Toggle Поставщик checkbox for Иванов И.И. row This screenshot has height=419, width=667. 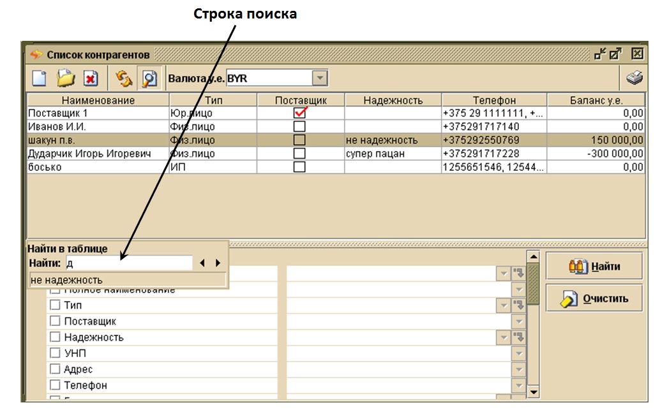299,127
